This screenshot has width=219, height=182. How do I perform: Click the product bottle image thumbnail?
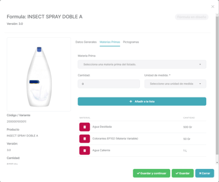(x=39, y=74)
